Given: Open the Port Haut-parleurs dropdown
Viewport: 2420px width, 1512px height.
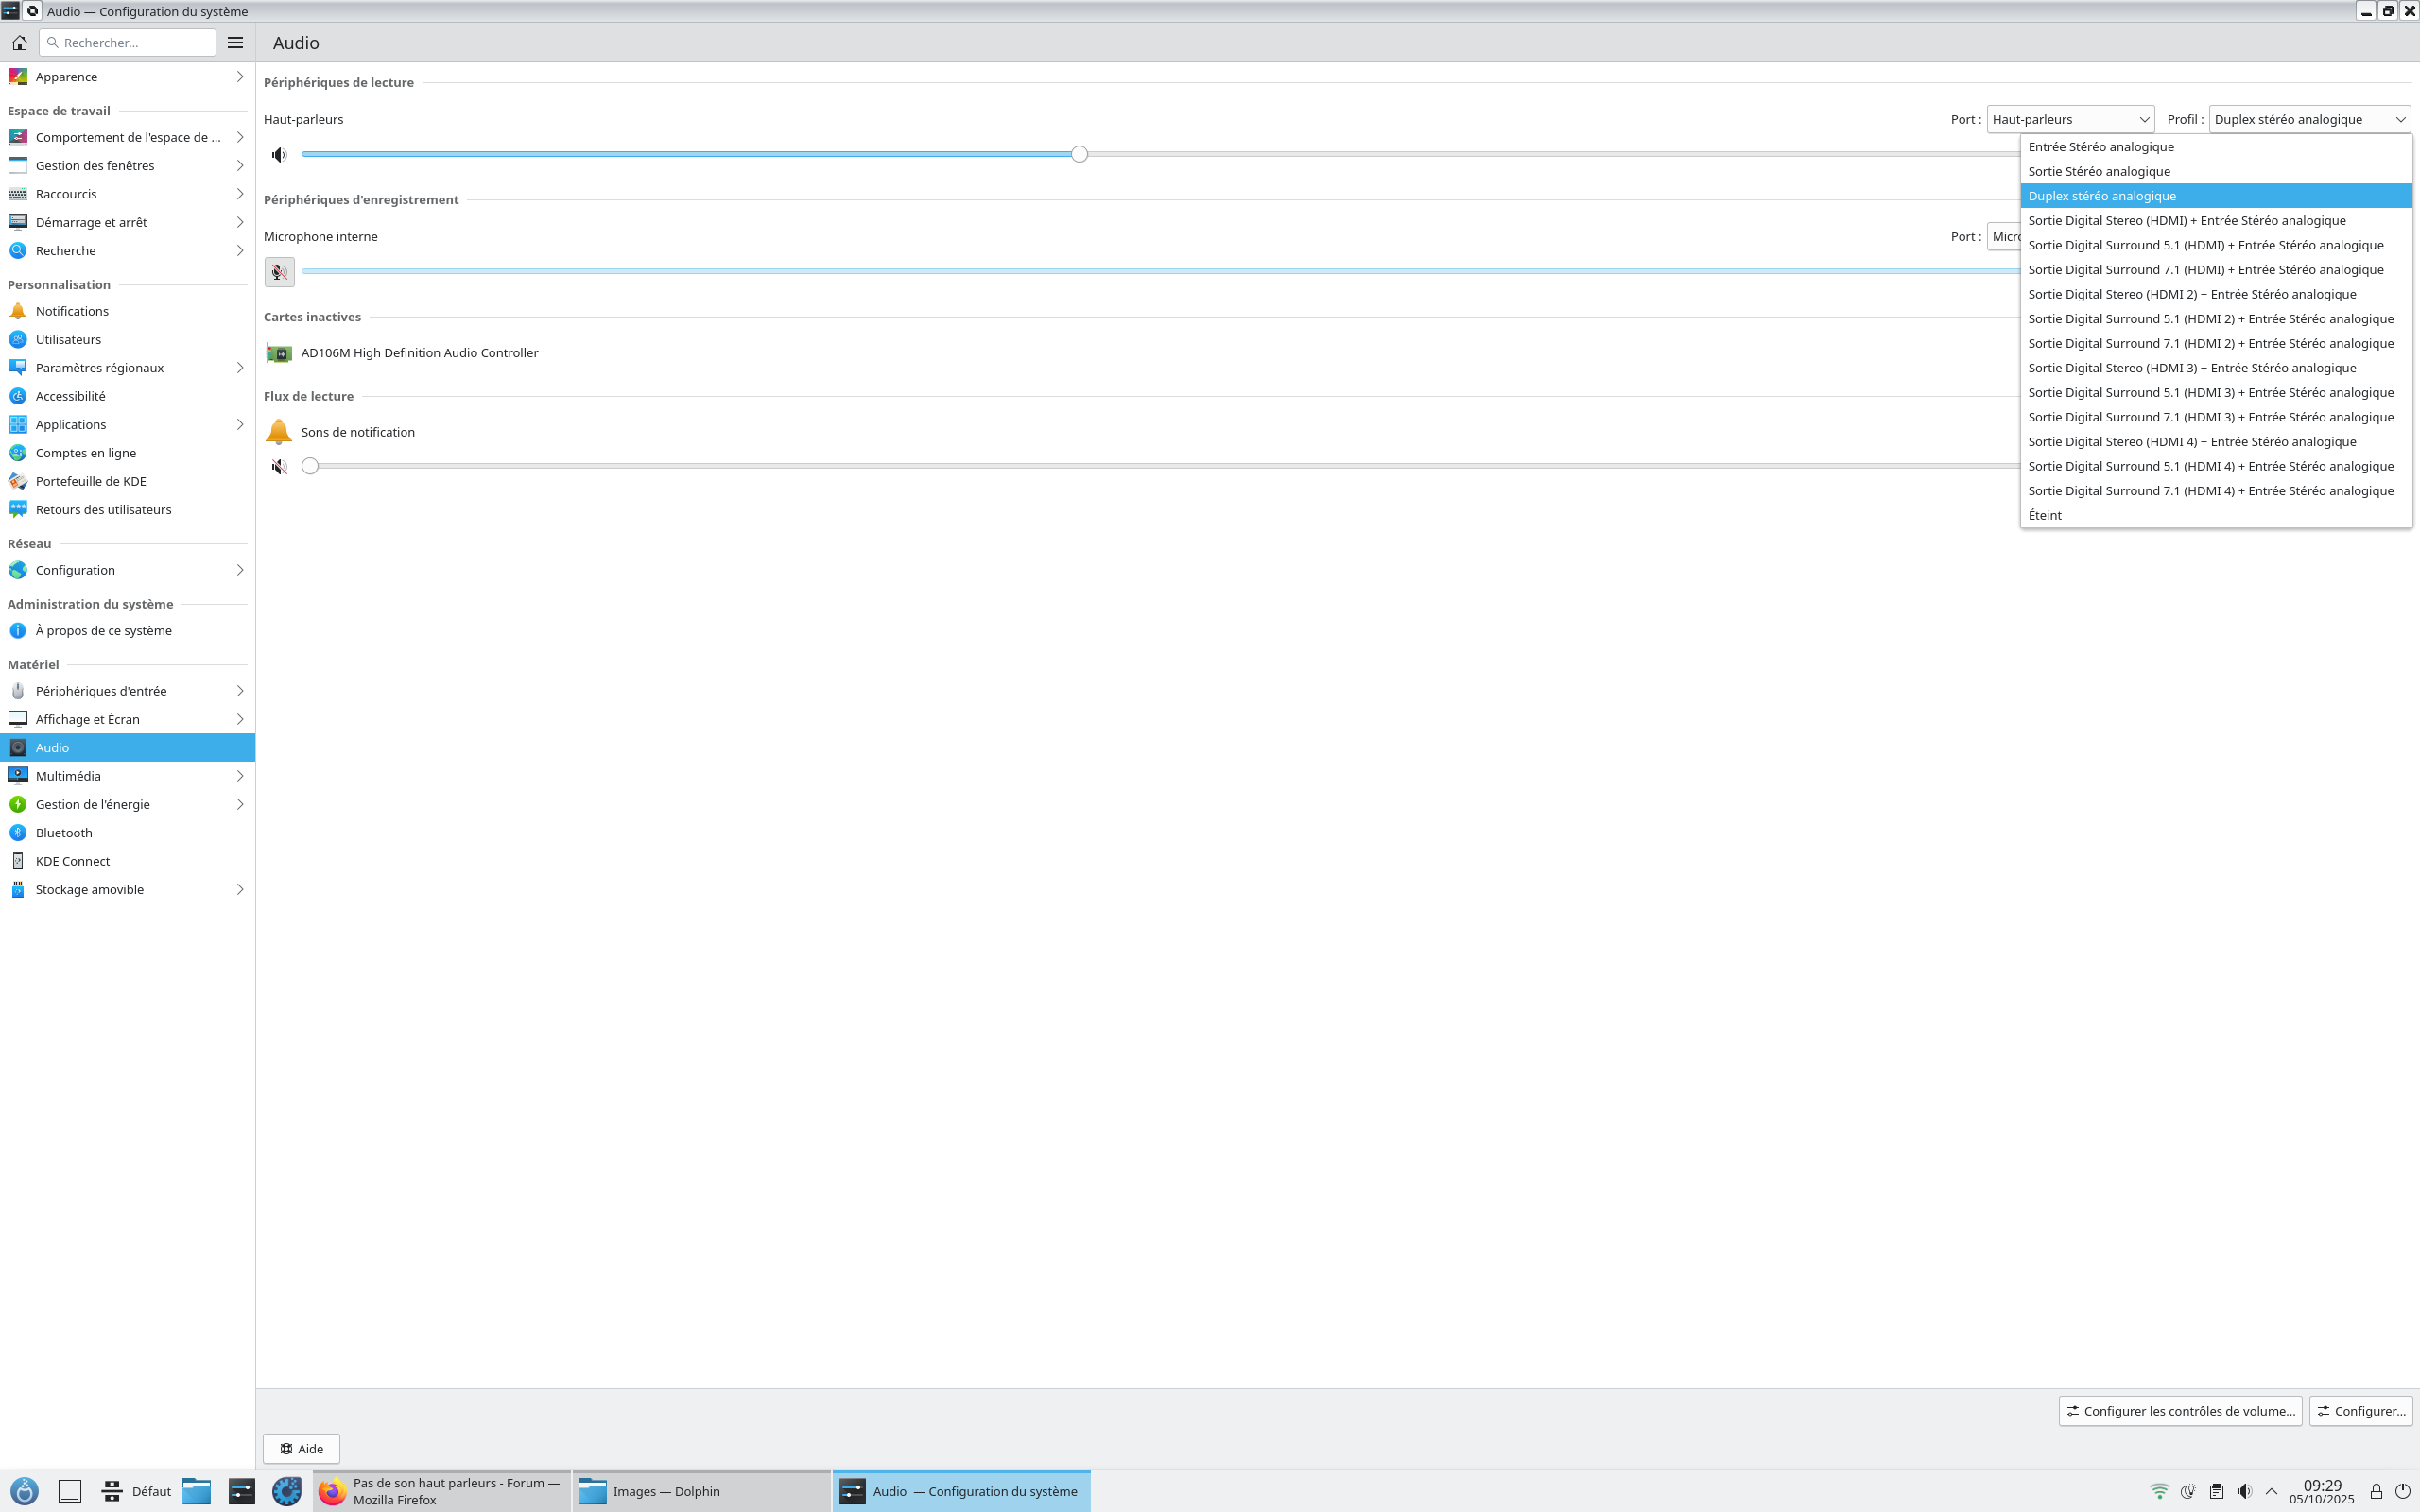Looking at the screenshot, I should (x=2069, y=119).
